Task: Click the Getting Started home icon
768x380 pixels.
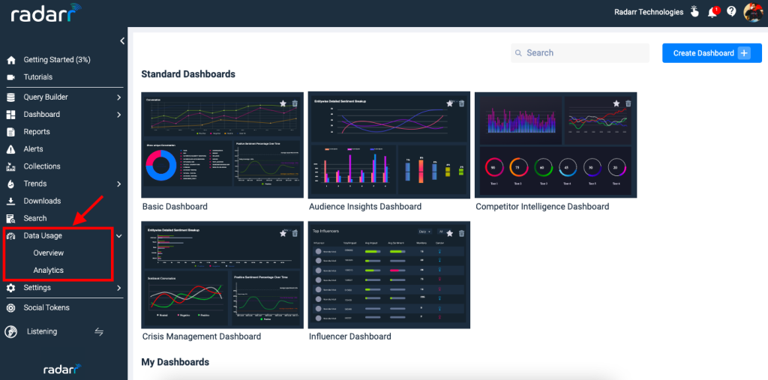Action: click(x=11, y=60)
